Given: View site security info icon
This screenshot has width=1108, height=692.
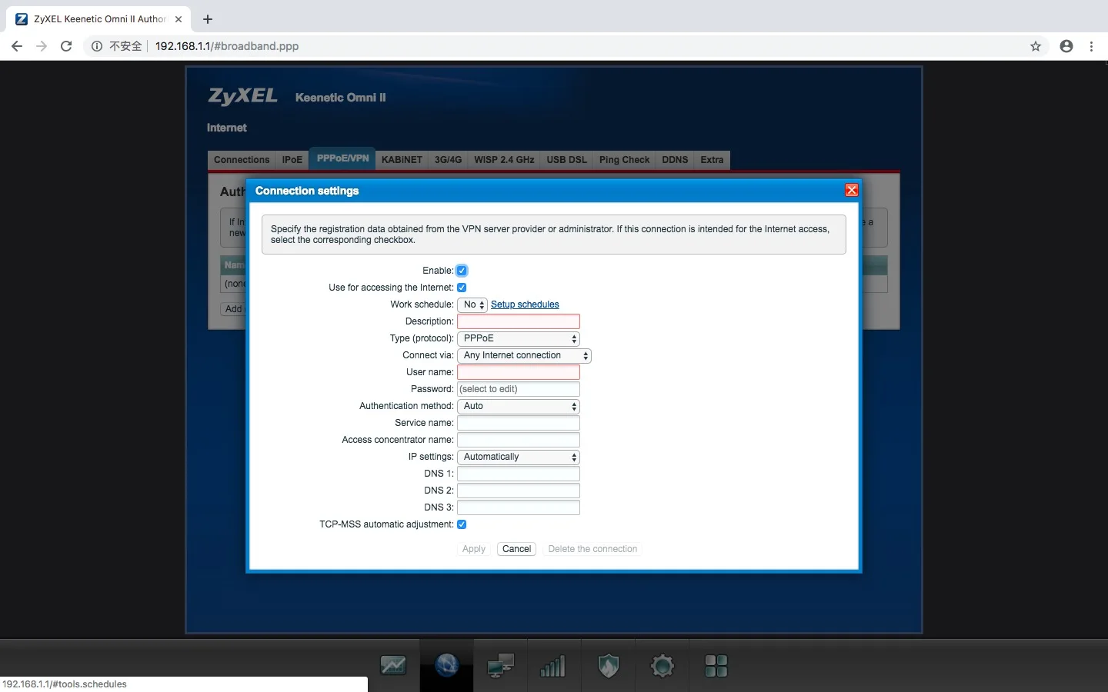Looking at the screenshot, I should tap(97, 46).
